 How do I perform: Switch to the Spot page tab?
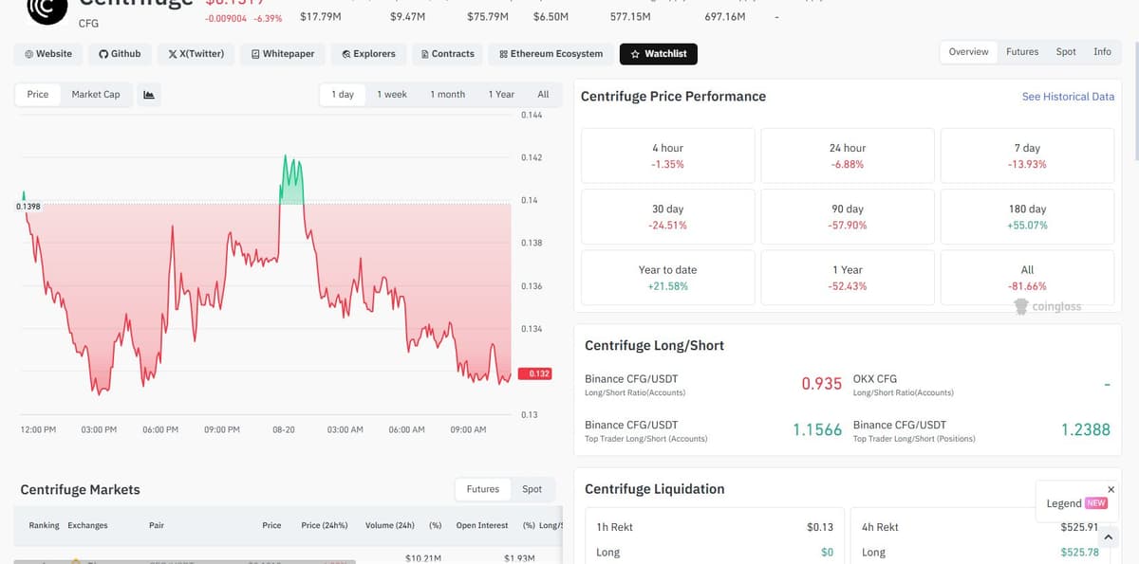click(x=1066, y=52)
